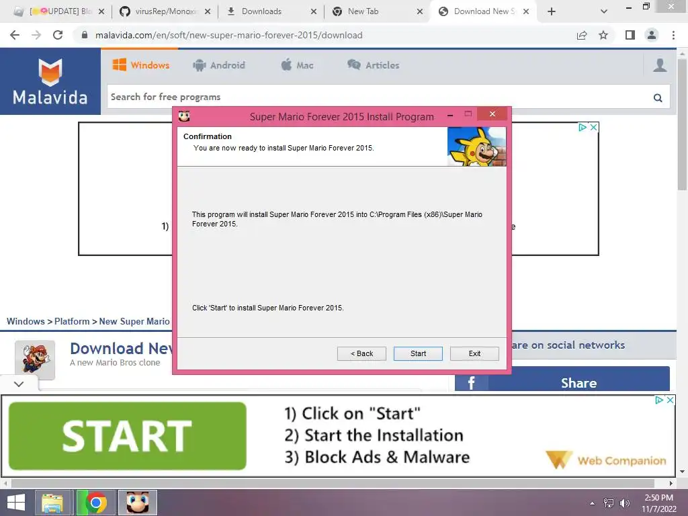Click the green START ad button
Screen dimensions: 688x516
coord(127,435)
